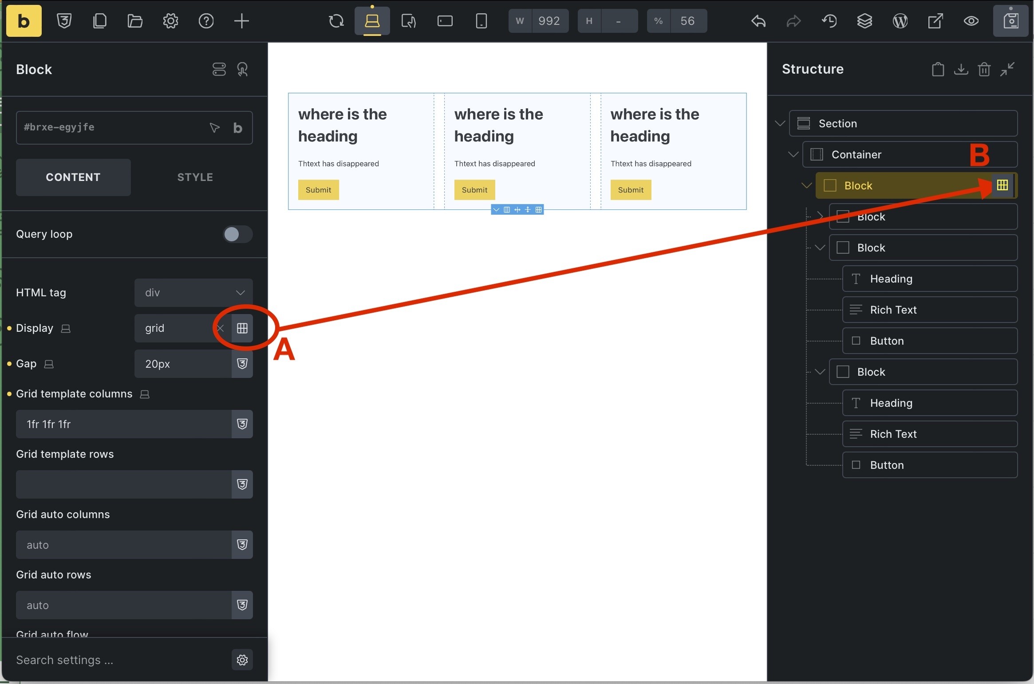The width and height of the screenshot is (1034, 684).
Task: Switch to the STYLE tab
Action: 195,177
